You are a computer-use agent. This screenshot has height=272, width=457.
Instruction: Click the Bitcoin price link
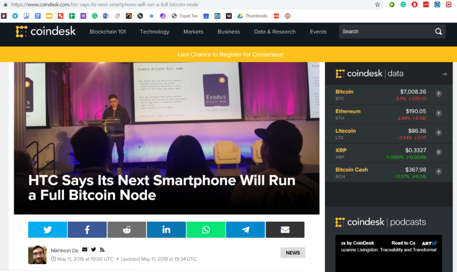[344, 92]
